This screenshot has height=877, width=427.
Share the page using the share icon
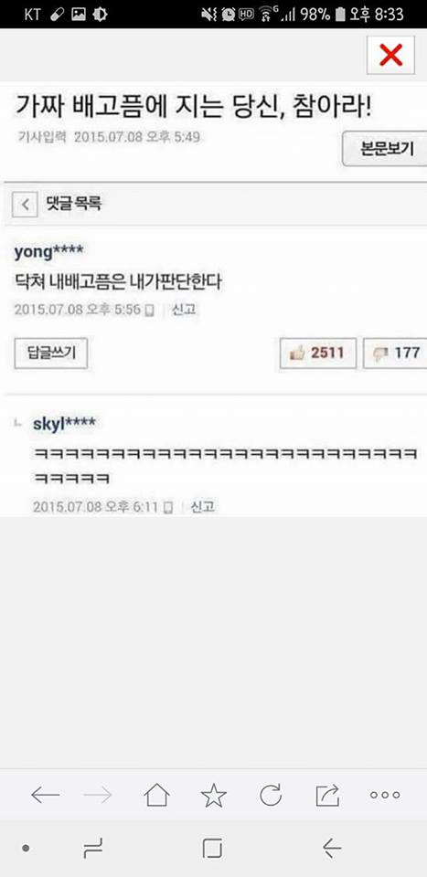point(327,795)
